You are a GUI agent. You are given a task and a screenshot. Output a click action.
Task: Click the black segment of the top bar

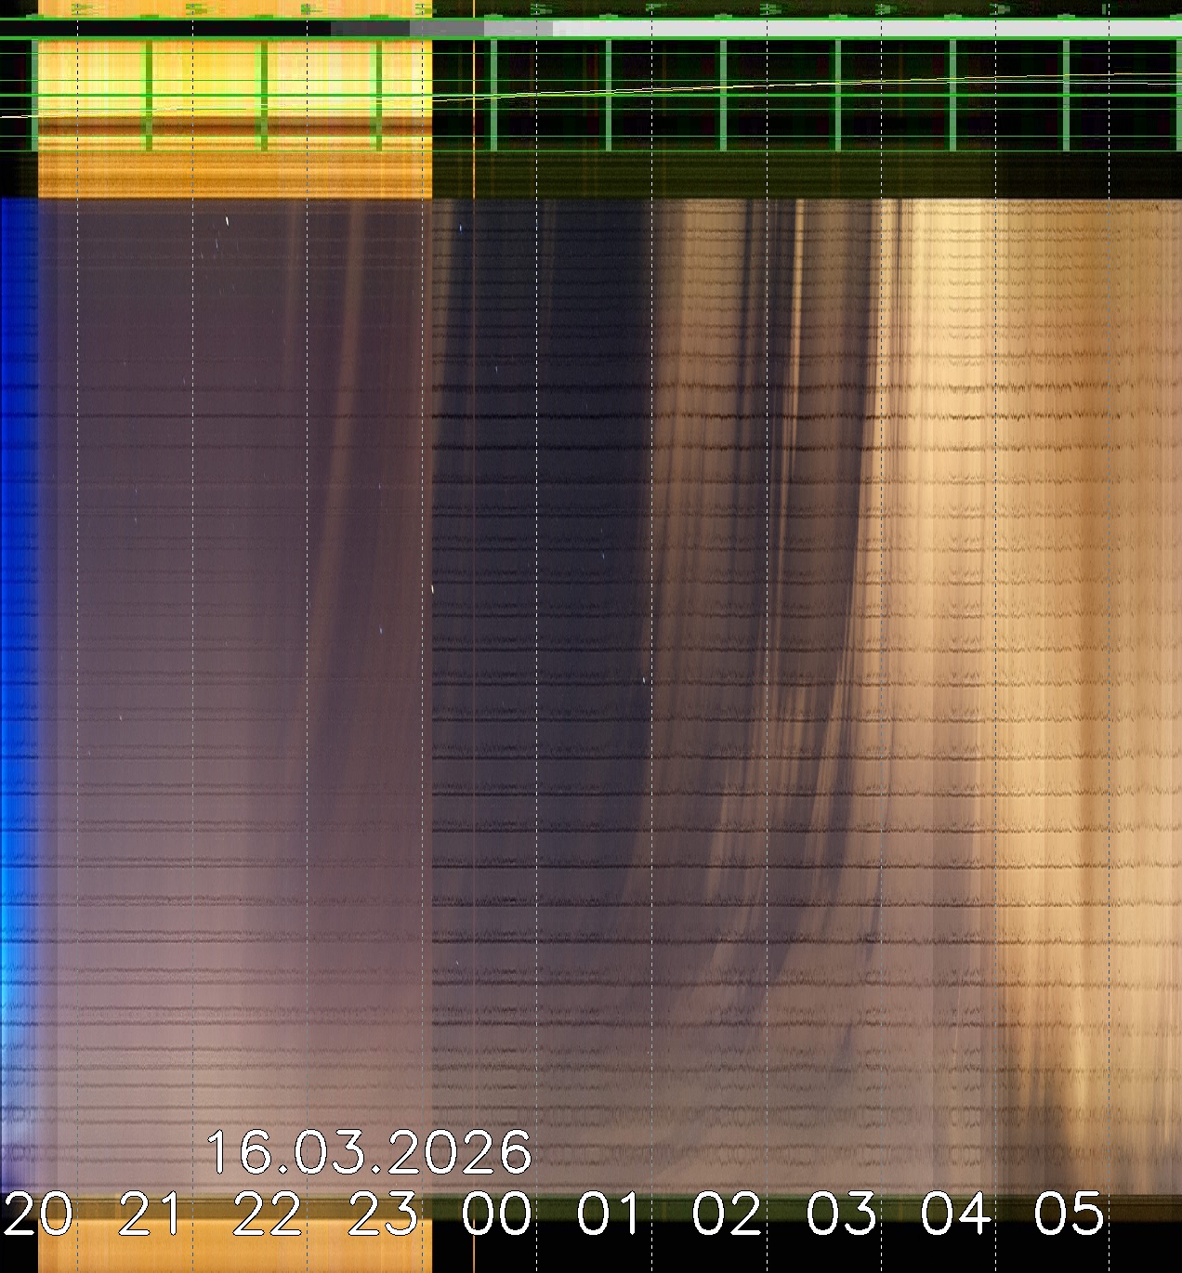[167, 29]
